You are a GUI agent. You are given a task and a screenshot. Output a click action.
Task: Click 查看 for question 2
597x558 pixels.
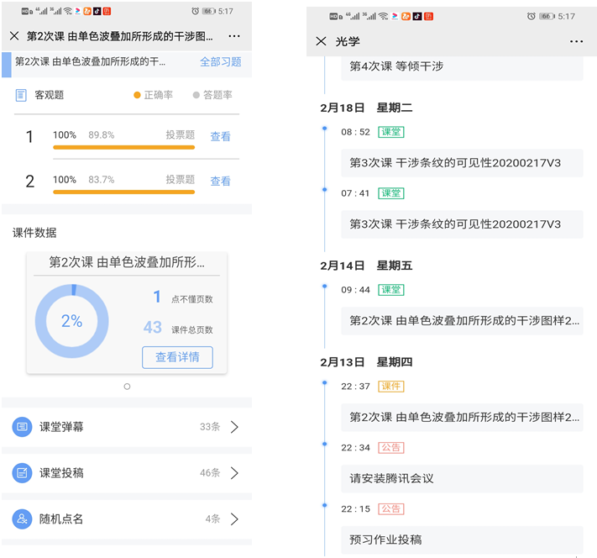tap(220, 181)
